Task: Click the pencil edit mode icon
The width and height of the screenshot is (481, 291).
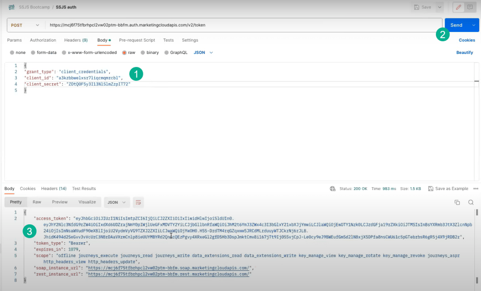Action: coord(457,7)
